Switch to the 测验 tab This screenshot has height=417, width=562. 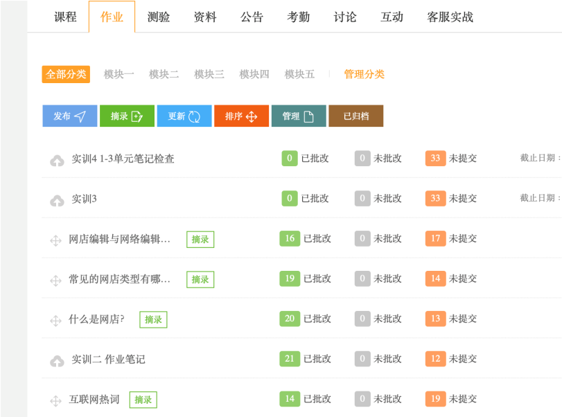159,17
